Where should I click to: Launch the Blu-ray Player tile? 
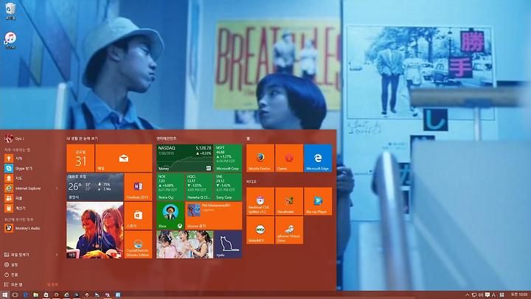(x=318, y=201)
